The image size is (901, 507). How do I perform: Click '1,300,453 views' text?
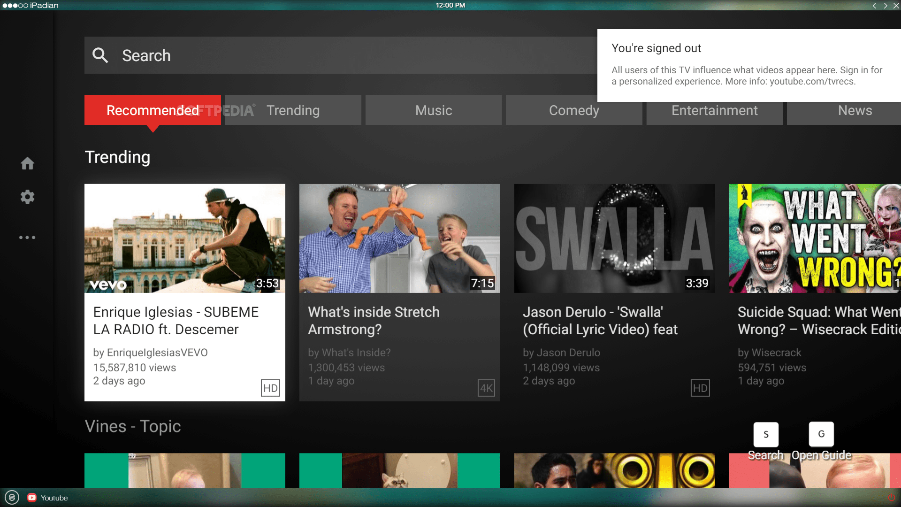click(x=346, y=368)
